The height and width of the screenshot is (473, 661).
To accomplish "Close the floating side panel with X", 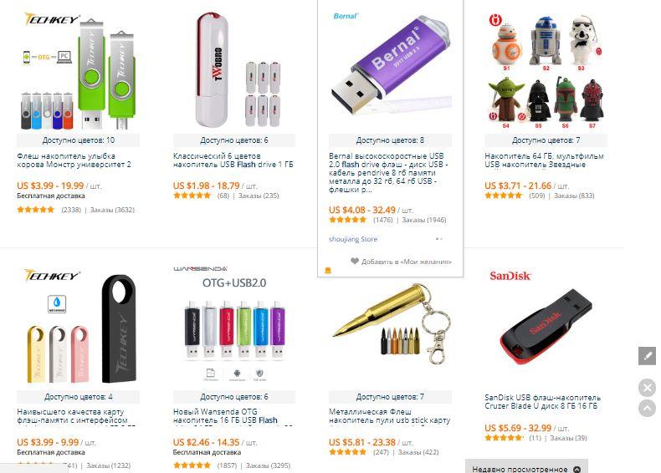I will click(x=647, y=388).
